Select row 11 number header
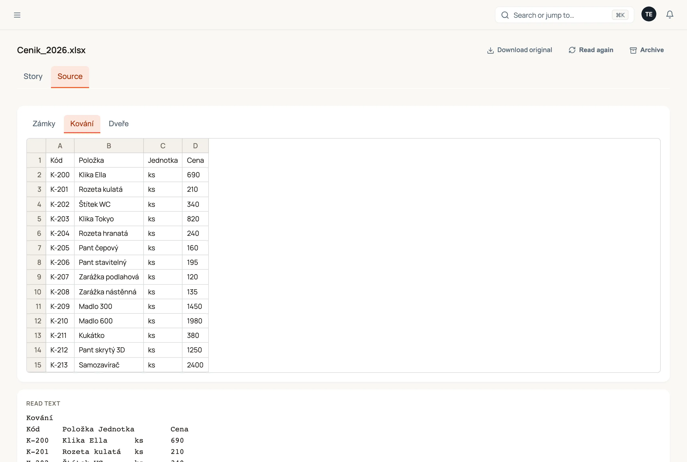Image resolution: width=687 pixels, height=462 pixels. 36,306
